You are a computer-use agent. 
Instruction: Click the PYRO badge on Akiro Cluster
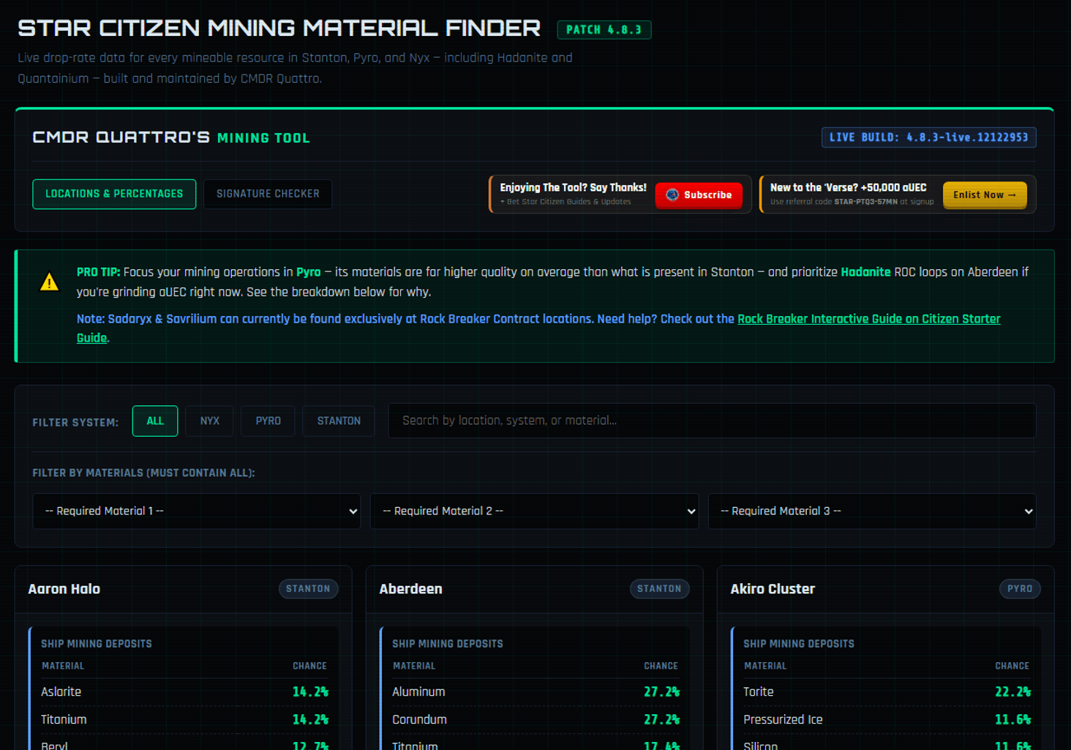click(x=1020, y=589)
